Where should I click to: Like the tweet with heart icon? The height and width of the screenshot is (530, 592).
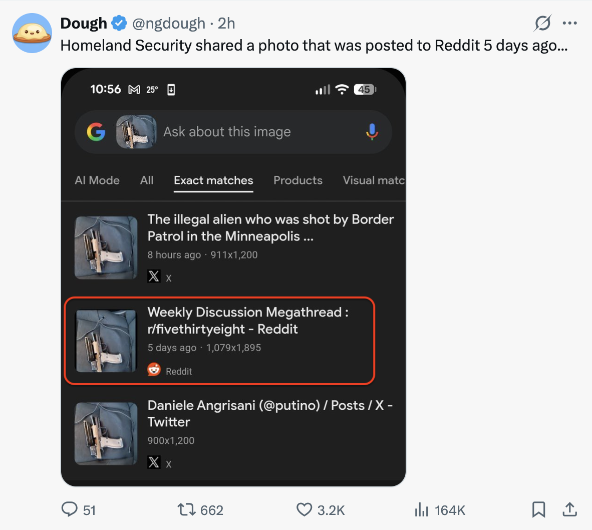(304, 509)
